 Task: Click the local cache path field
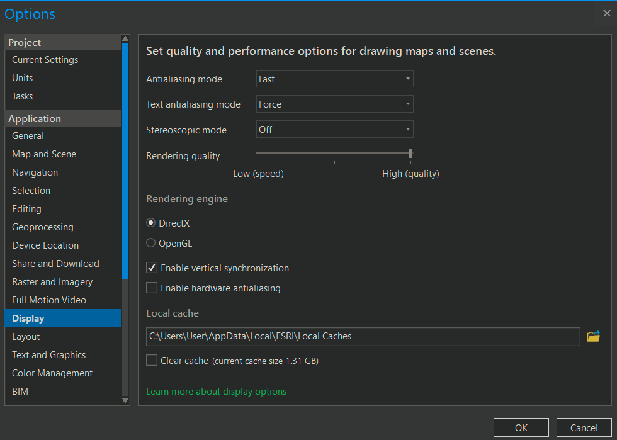pyautogui.click(x=363, y=336)
